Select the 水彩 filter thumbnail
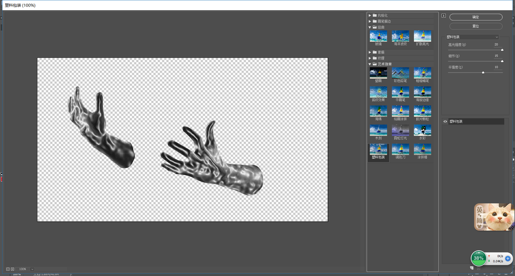Screen dimensions: 515x276 tap(423, 130)
